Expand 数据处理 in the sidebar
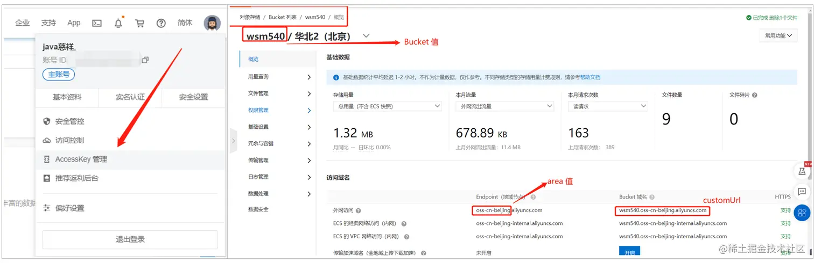 [308, 194]
